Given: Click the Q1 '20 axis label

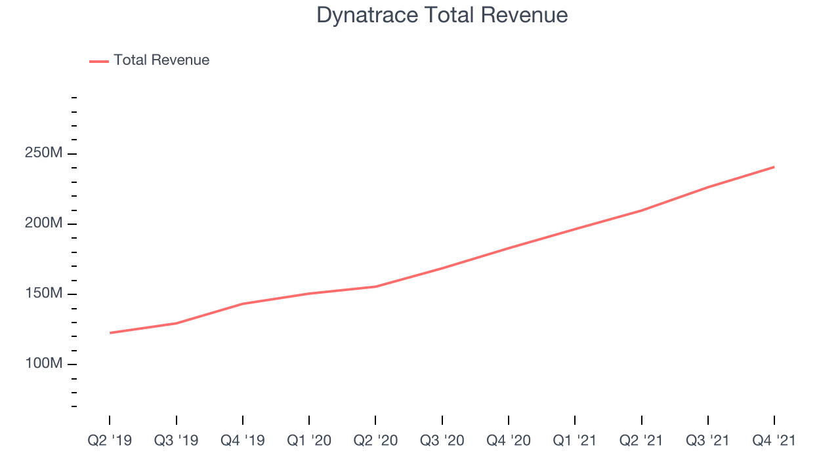Looking at the screenshot, I should tap(309, 441).
